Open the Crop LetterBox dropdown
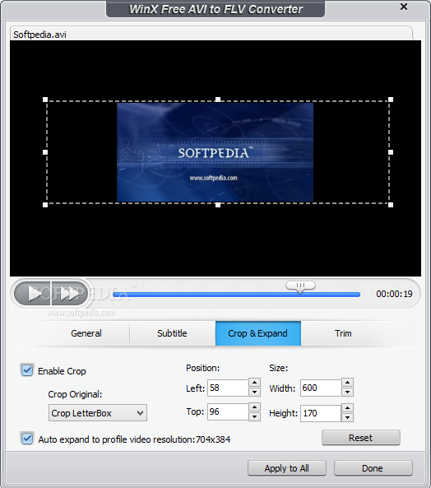Viewport: 431px width, 488px height. [98, 413]
